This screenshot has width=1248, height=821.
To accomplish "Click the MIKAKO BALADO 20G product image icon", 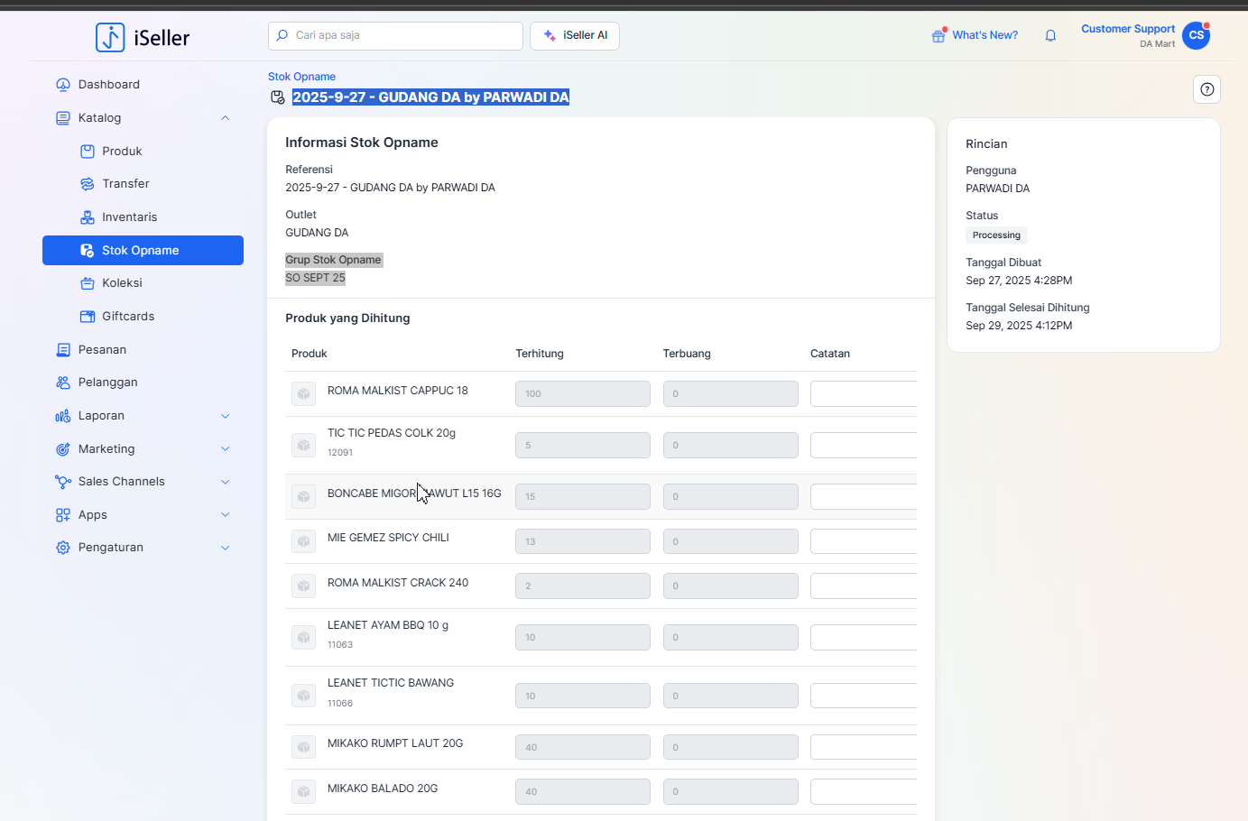I will point(304,791).
